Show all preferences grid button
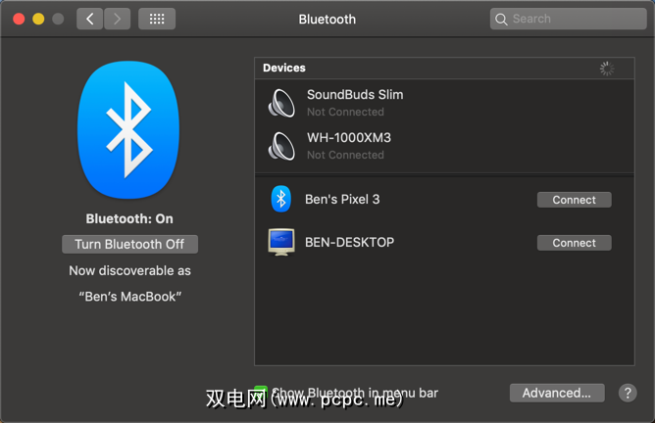Screen dimensions: 655x423 click(157, 19)
